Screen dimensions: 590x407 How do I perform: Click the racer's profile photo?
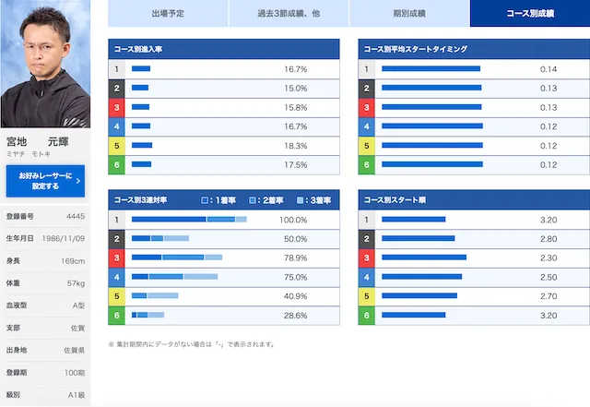coord(45,65)
